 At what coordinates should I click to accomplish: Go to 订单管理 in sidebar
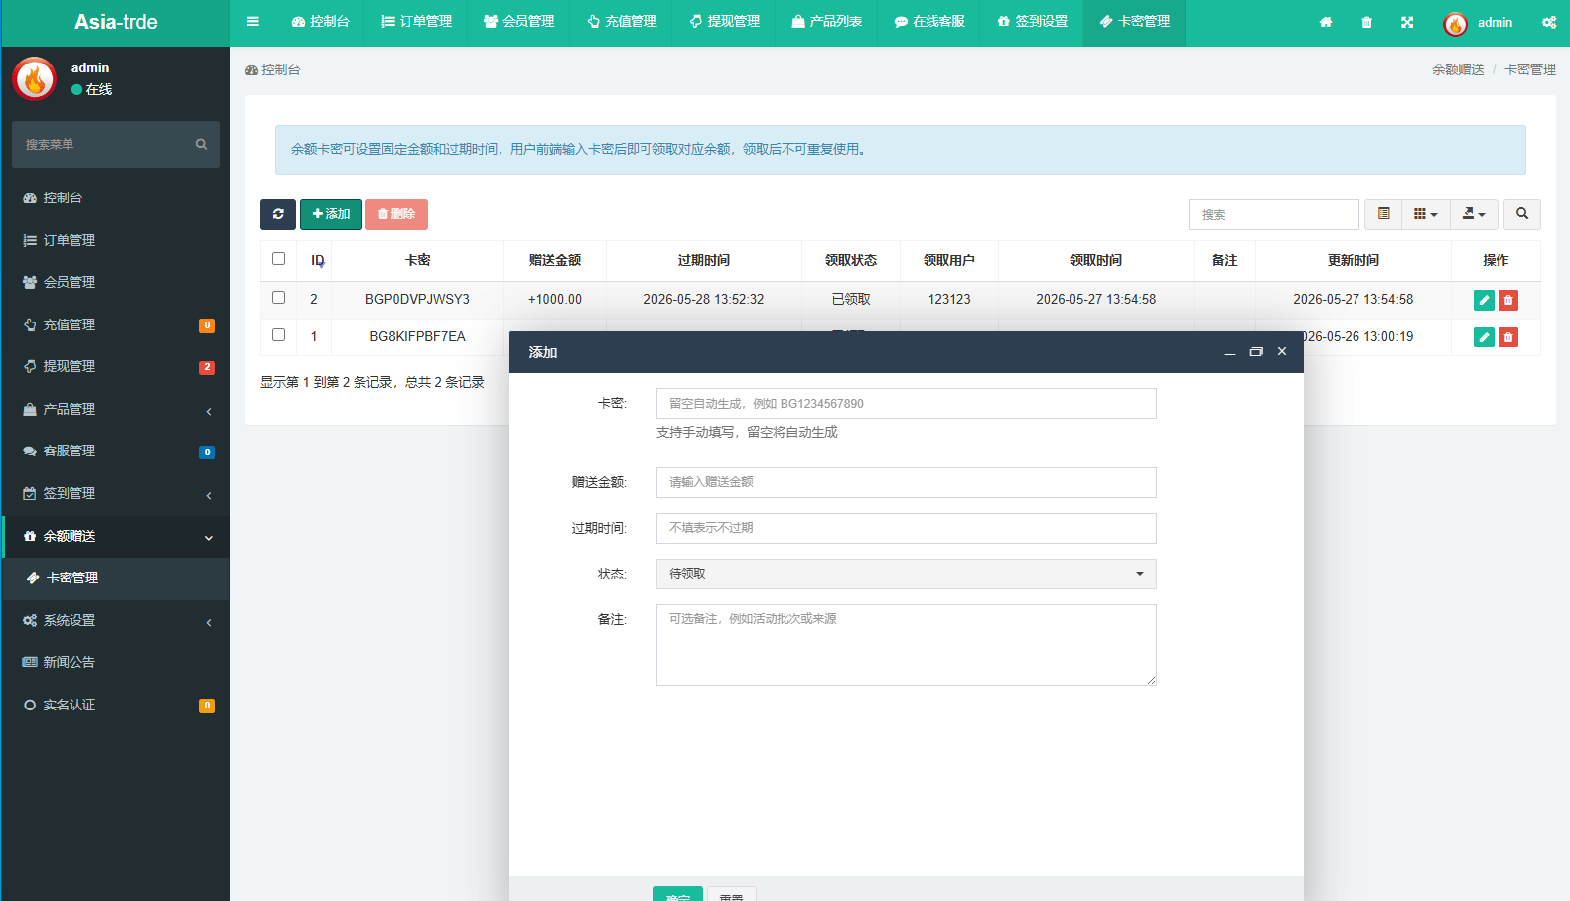click(x=115, y=240)
